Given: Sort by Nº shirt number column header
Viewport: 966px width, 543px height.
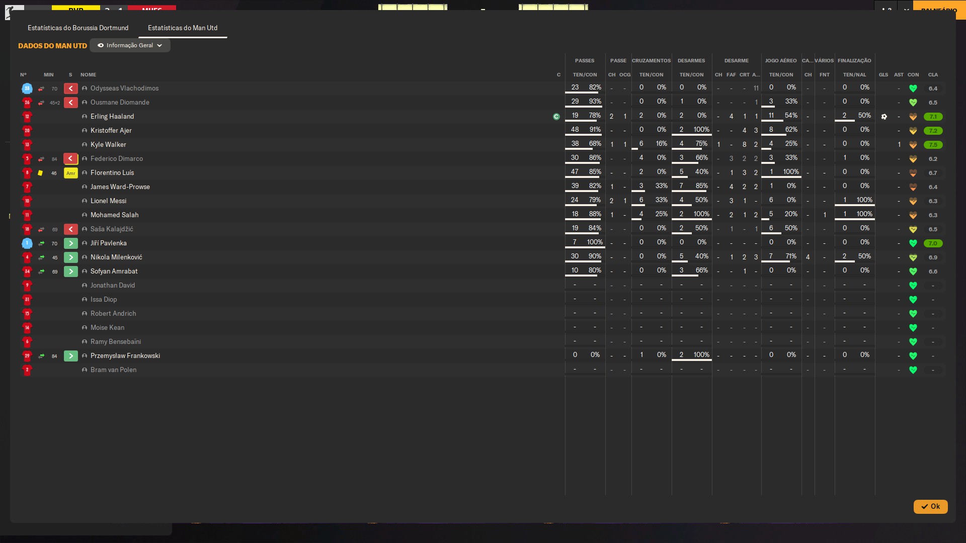Looking at the screenshot, I should 23,75.
